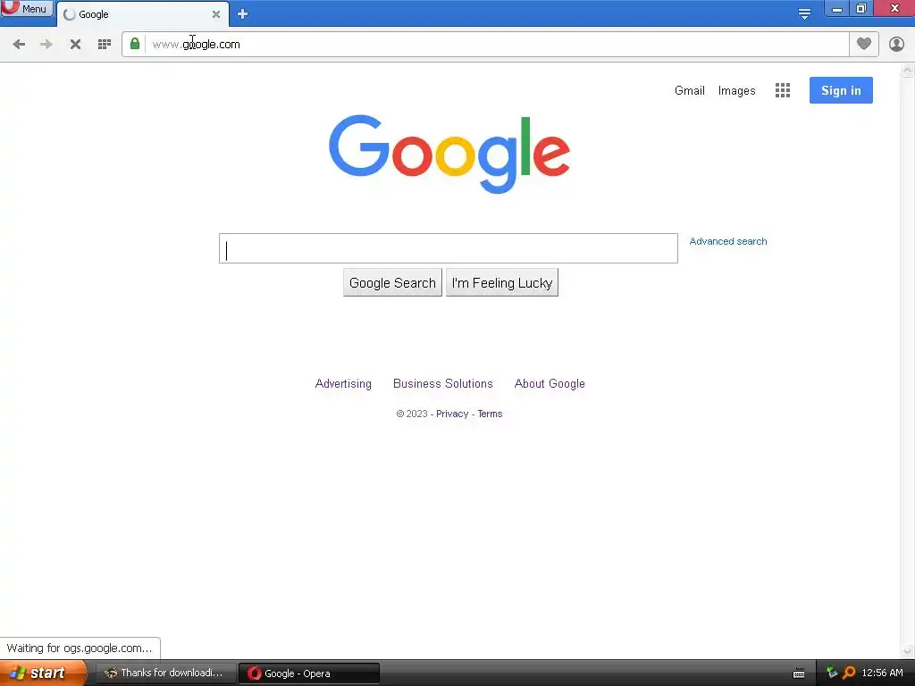The width and height of the screenshot is (915, 686).
Task: Open the Google apps grid icon
Action: point(783,90)
